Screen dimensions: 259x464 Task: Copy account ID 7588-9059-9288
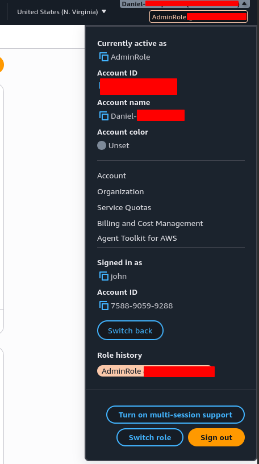click(104, 306)
